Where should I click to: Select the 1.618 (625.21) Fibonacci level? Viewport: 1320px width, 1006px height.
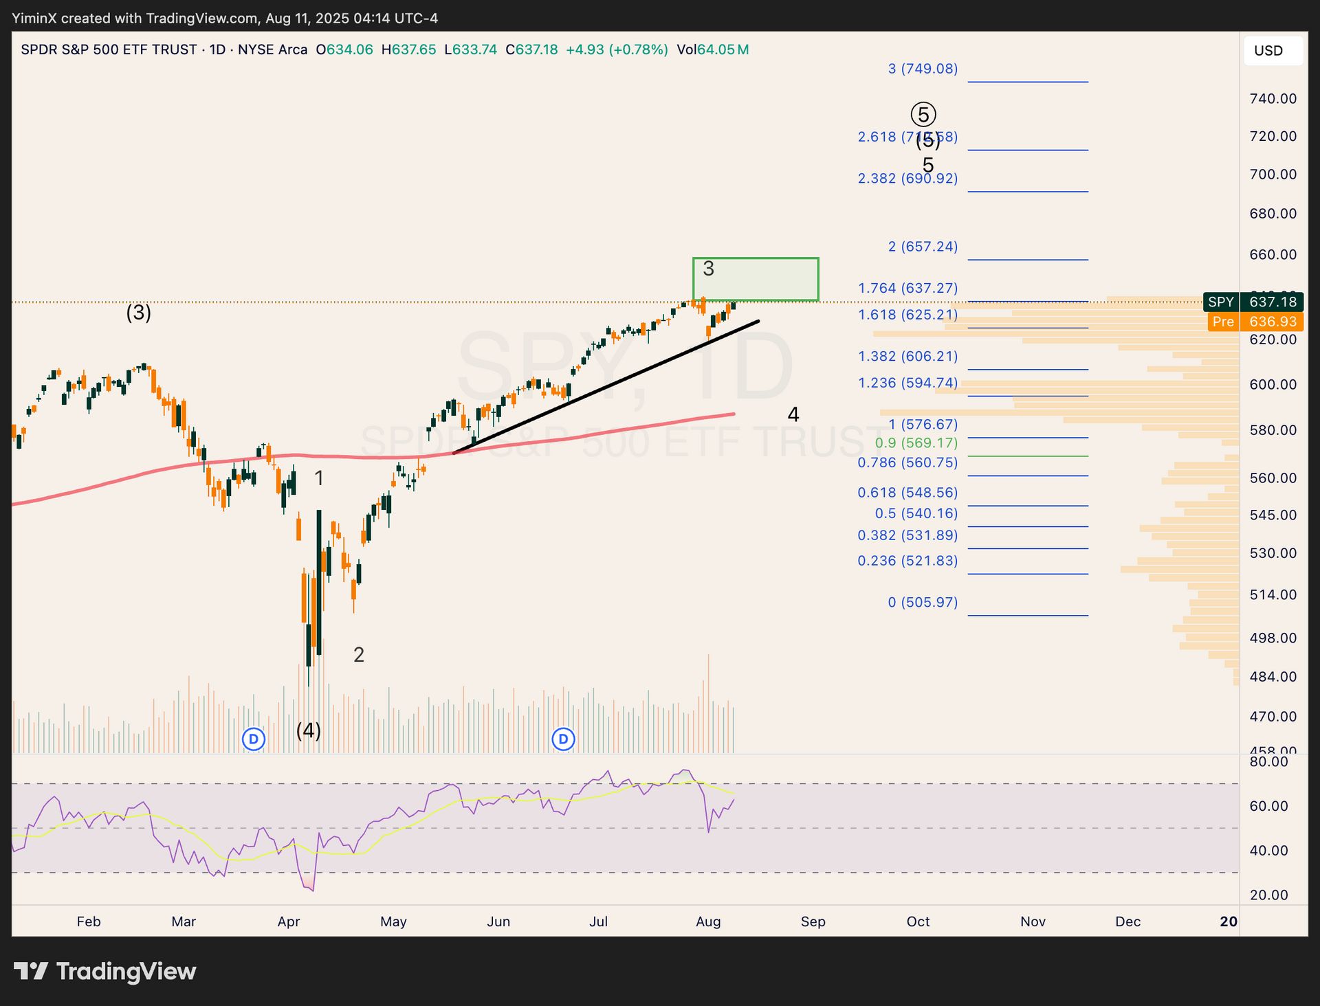[907, 314]
